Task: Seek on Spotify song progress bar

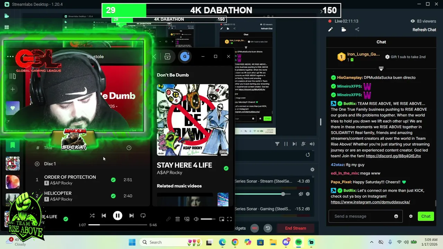Action: (118, 225)
